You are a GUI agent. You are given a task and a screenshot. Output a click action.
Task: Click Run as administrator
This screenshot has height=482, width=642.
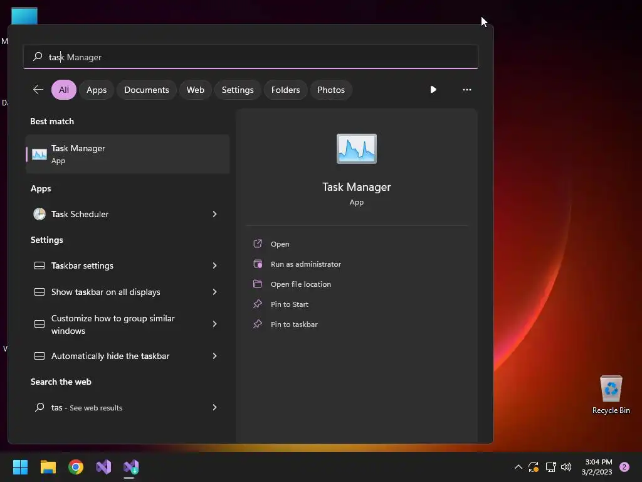pyautogui.click(x=305, y=264)
